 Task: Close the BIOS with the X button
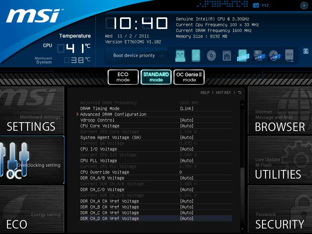304,5
